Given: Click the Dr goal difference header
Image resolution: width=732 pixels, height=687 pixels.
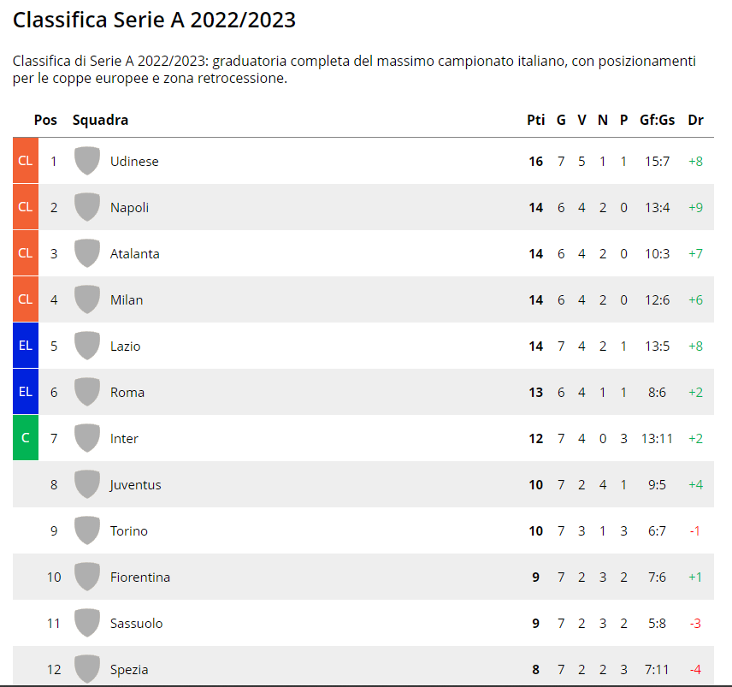Looking at the screenshot, I should (695, 120).
